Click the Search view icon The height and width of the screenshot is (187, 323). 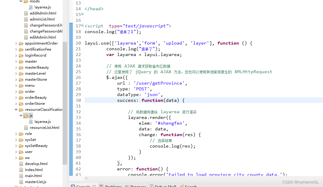point(182,185)
